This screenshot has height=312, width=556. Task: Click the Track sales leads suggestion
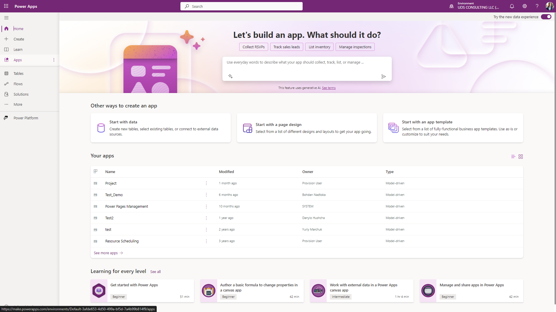point(287,47)
